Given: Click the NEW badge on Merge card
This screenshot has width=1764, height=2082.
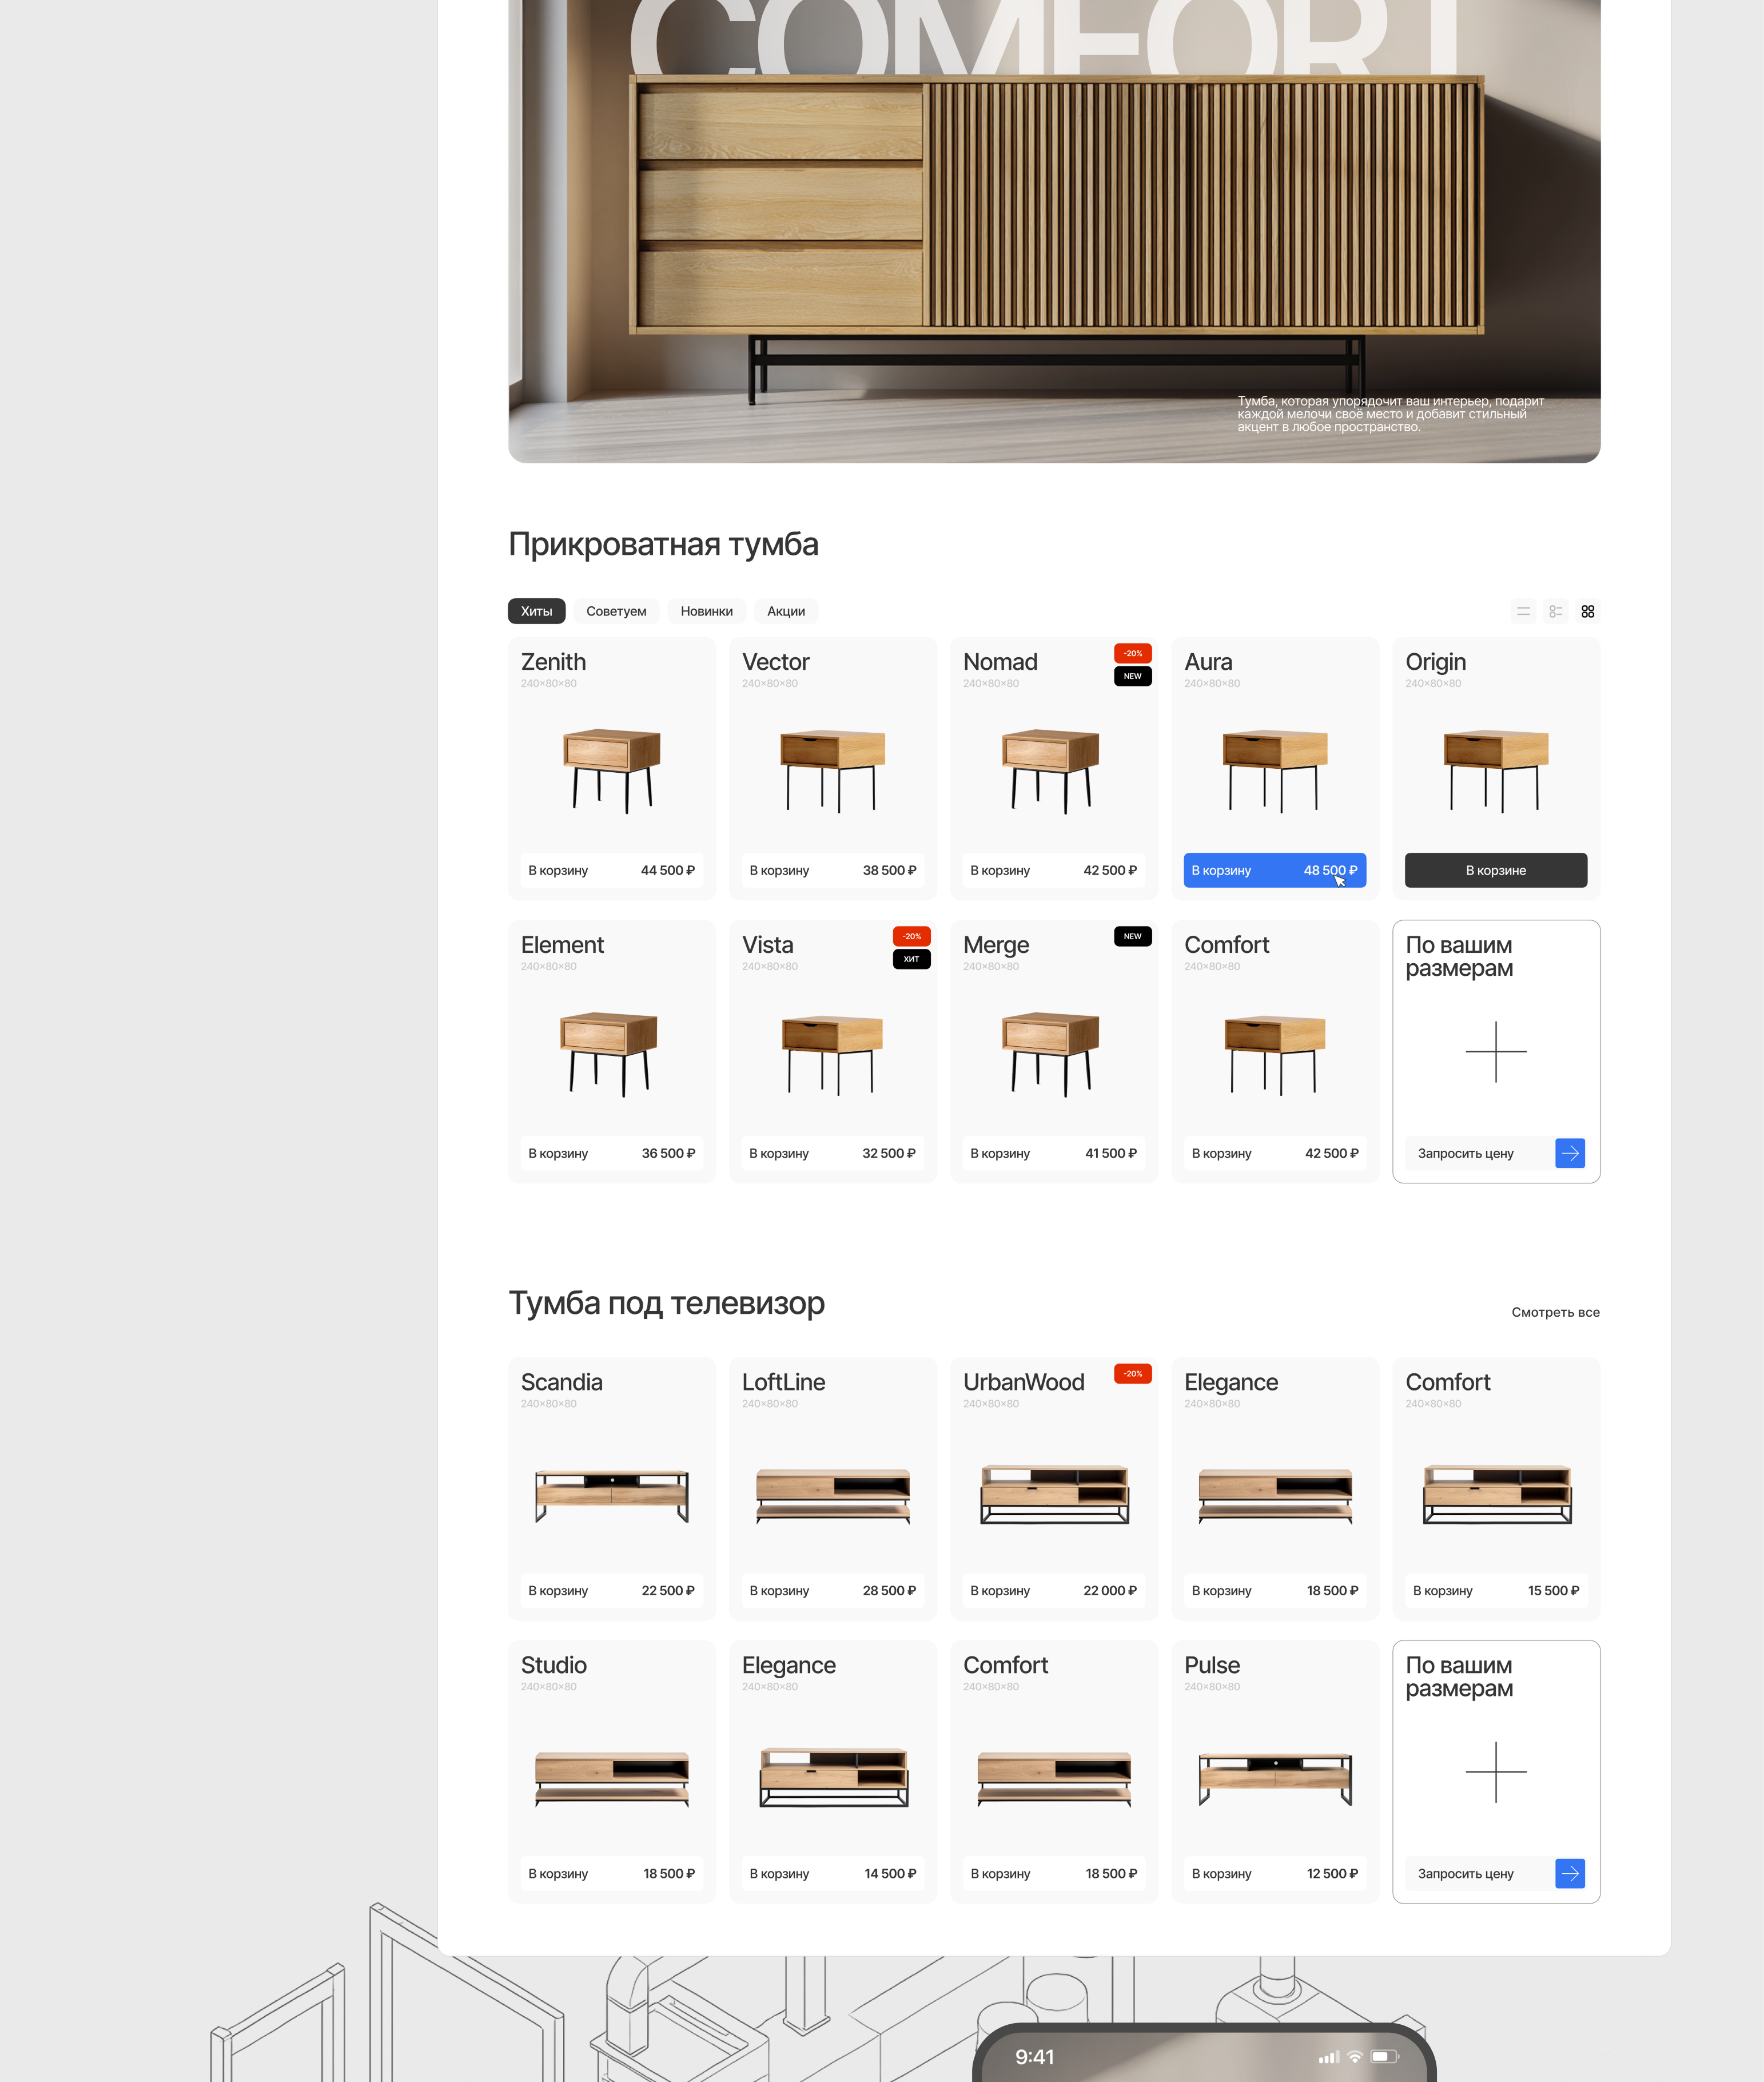Looking at the screenshot, I should (x=1132, y=936).
